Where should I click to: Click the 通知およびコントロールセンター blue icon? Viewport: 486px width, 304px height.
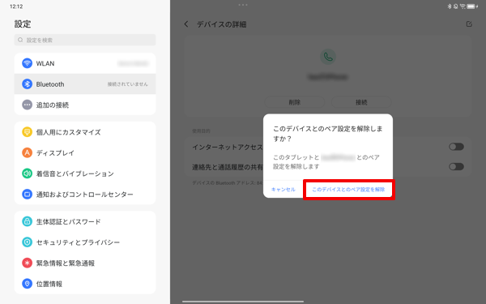(27, 195)
